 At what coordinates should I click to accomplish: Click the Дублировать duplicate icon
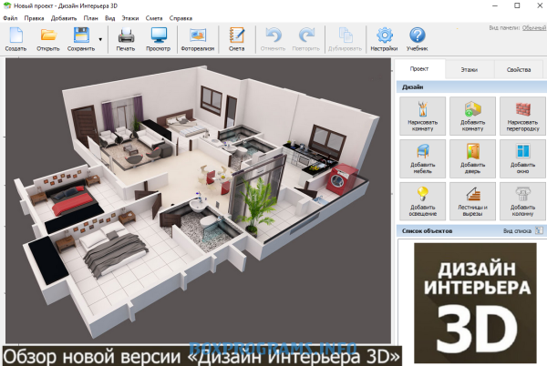[x=345, y=39]
